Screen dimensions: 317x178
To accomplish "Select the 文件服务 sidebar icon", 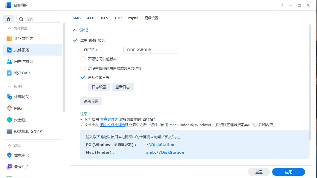I will pyautogui.click(x=9, y=50).
